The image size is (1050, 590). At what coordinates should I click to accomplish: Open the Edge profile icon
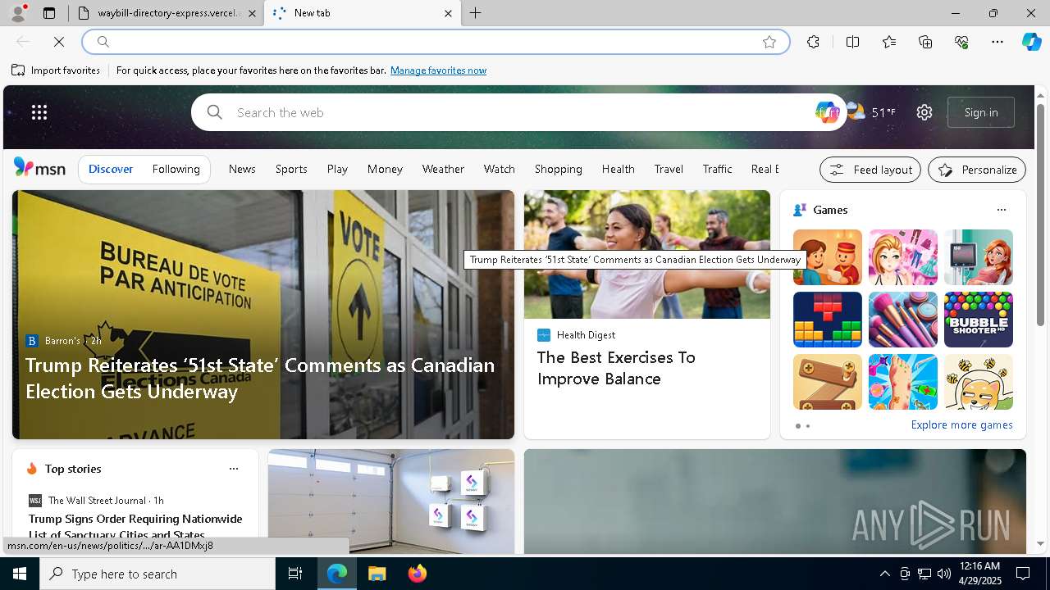click(x=17, y=13)
